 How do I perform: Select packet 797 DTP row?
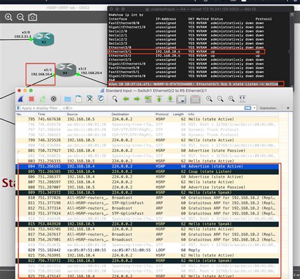[147, 130]
